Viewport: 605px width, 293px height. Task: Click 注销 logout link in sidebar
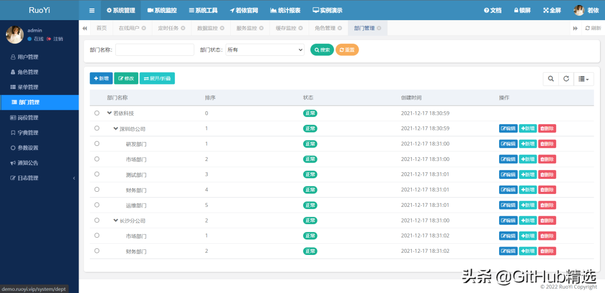55,39
